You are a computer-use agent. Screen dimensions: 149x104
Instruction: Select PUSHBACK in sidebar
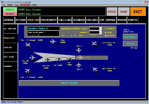(10, 66)
